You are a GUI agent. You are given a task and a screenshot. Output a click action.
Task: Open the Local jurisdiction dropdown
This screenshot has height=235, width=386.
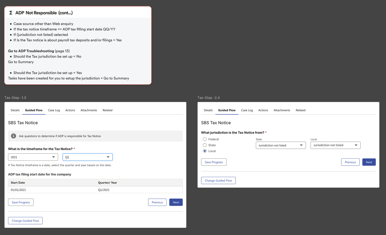pos(335,145)
